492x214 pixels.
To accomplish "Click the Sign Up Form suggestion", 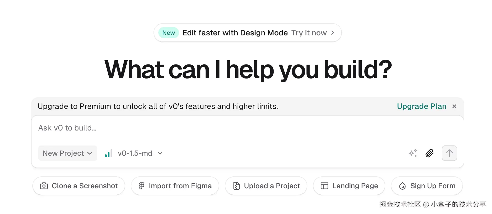I will [427, 186].
